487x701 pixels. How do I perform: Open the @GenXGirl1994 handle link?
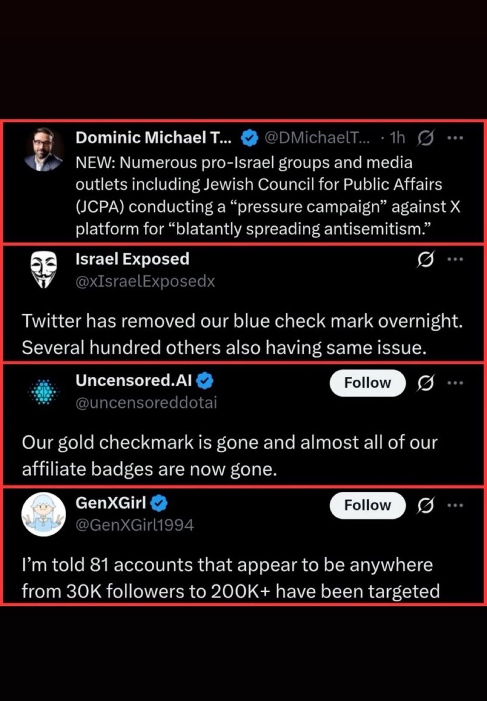(134, 525)
